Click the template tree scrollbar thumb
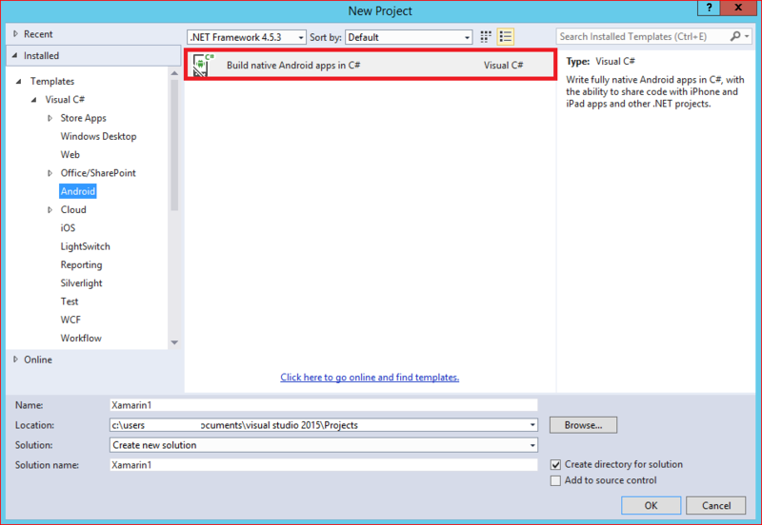The image size is (762, 525). point(174,146)
